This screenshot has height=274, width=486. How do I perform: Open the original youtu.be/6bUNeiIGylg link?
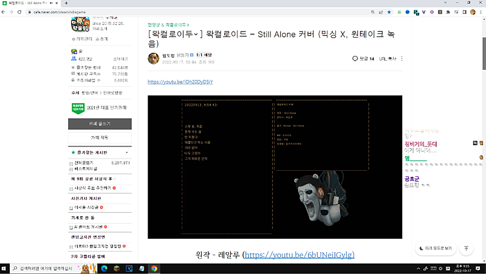pyautogui.click(x=299, y=255)
